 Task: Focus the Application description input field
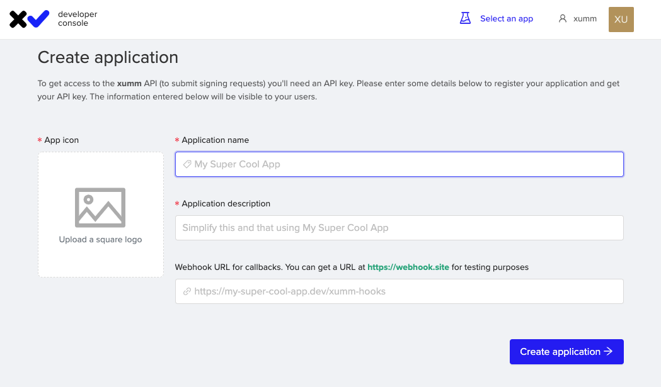click(x=399, y=228)
